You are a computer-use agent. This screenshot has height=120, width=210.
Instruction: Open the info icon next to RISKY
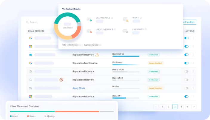pos(141,18)
